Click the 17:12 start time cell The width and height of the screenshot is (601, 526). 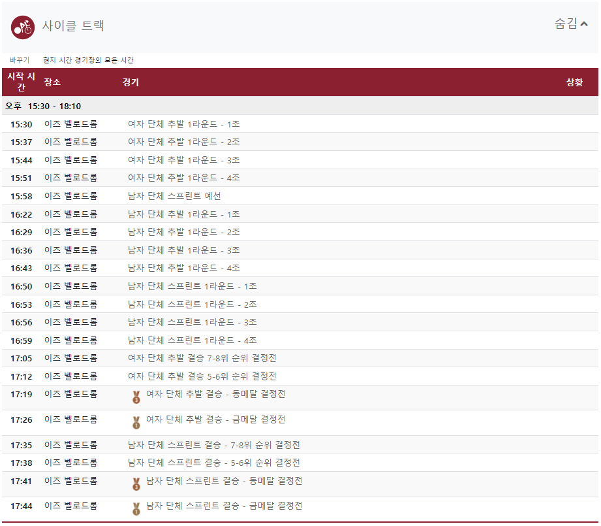click(x=21, y=376)
